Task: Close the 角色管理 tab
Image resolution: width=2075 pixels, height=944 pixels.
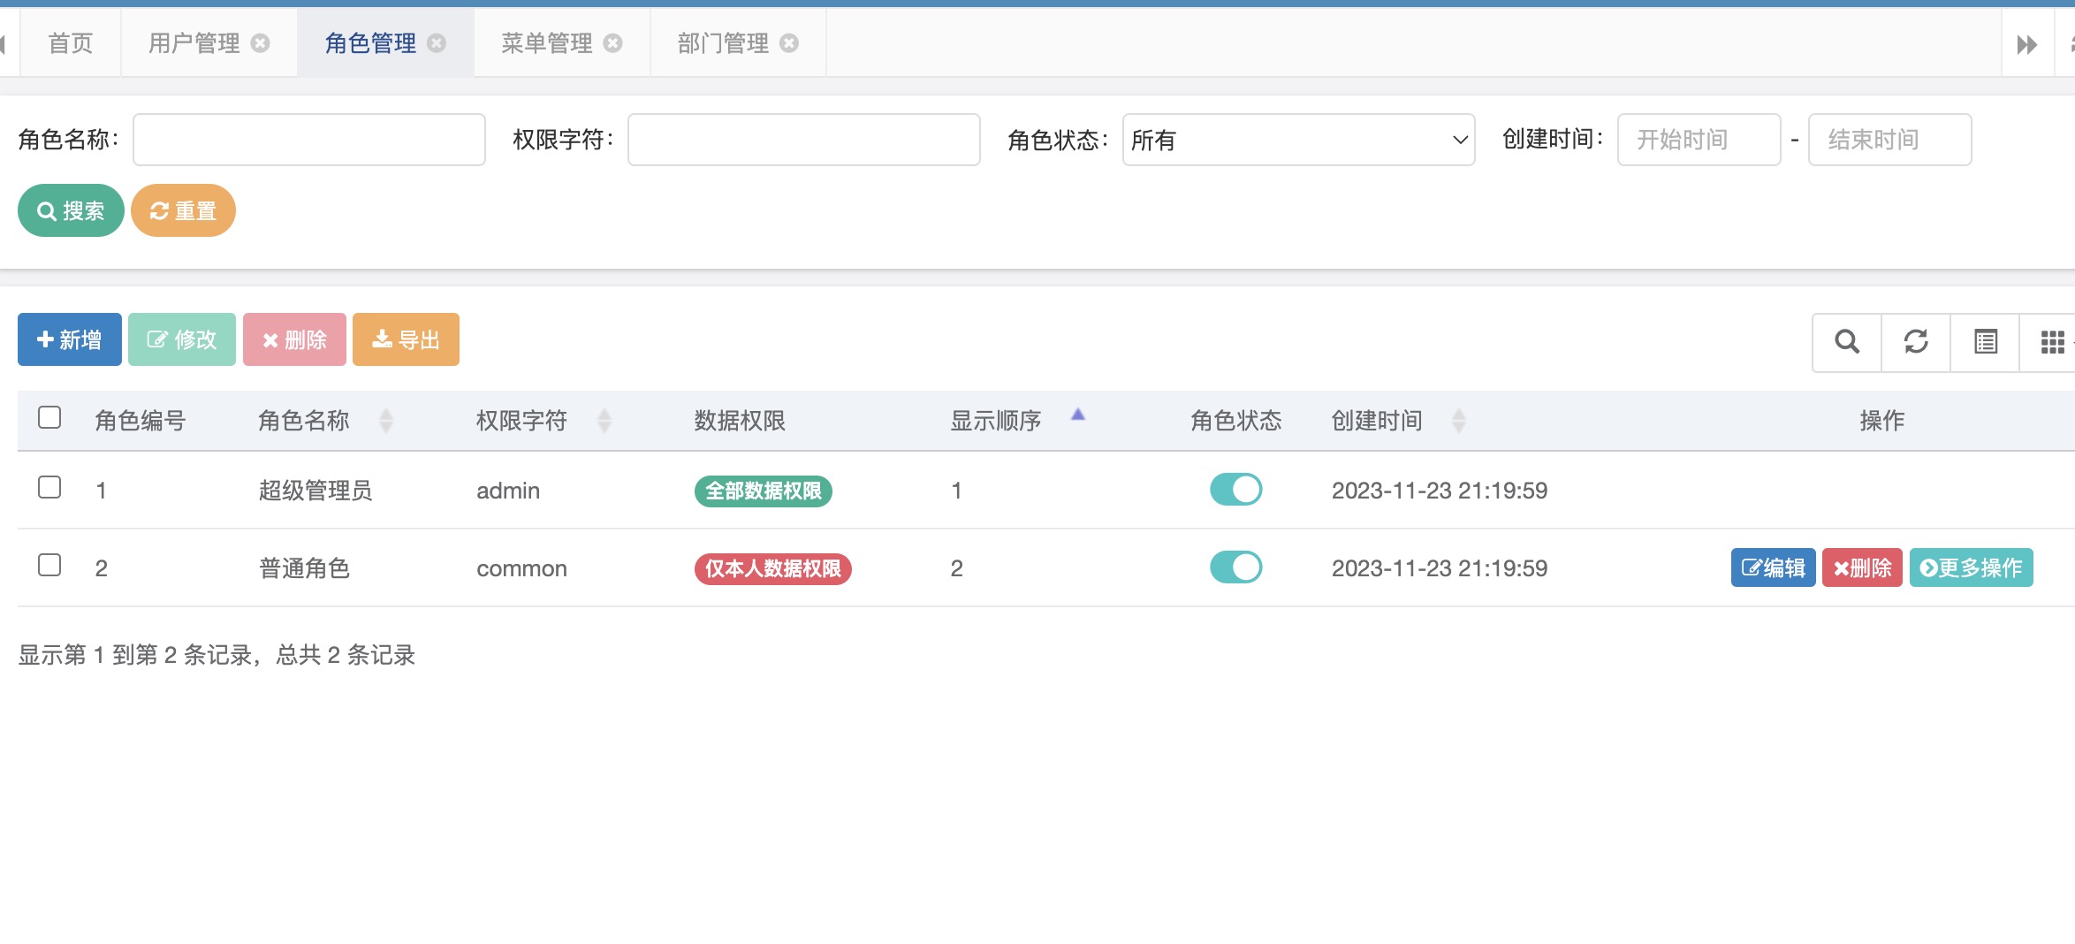Action: [x=437, y=43]
